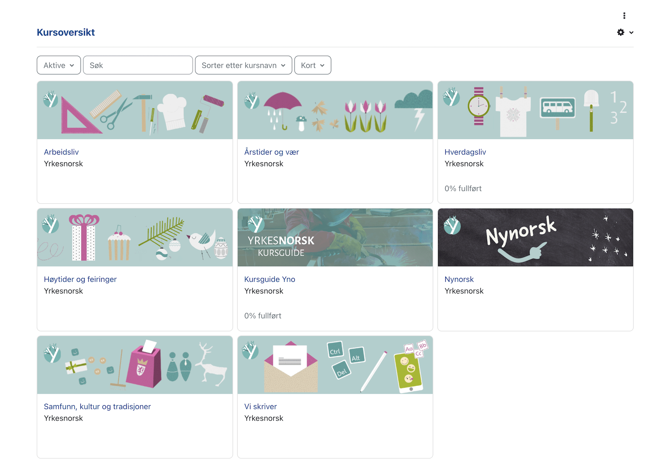
Task: Open the Vi skriver course link
Action: [x=260, y=407]
